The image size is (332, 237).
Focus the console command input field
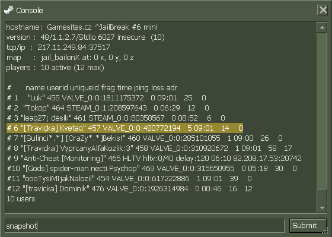click(x=145, y=226)
